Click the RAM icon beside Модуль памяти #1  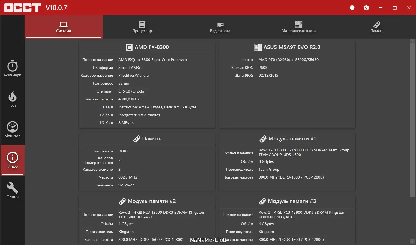pos(263,139)
